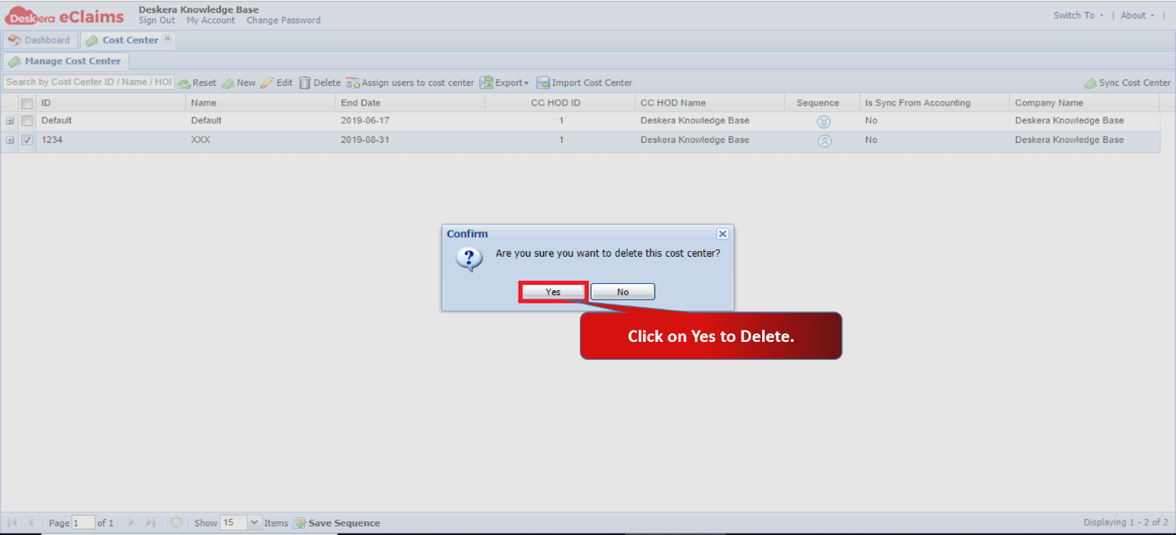The height and width of the screenshot is (535, 1176).
Task: Open the Switch To menu
Action: click(x=1078, y=15)
